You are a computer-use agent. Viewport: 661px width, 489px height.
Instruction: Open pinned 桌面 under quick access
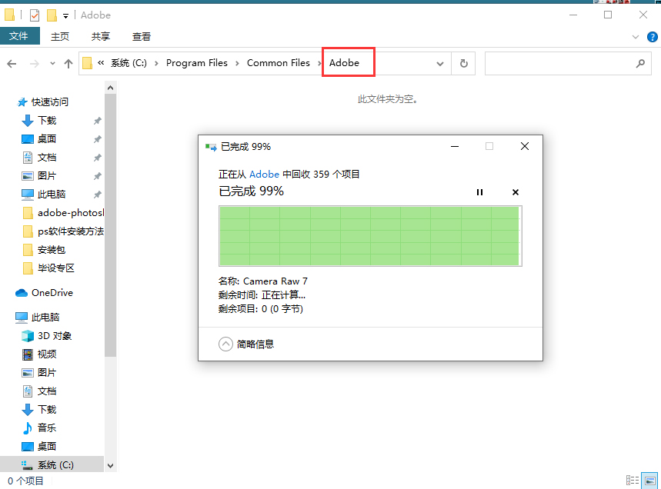click(x=47, y=139)
